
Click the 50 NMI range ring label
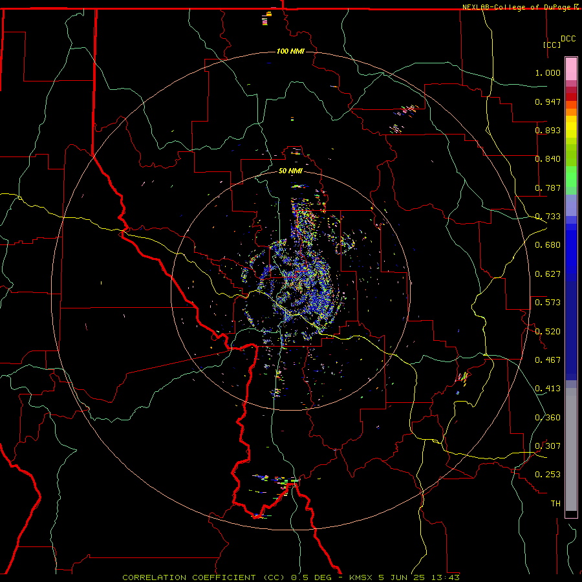[x=290, y=171]
